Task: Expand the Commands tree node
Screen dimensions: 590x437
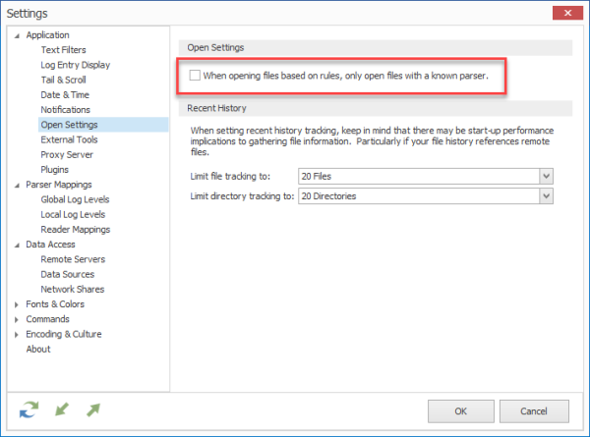Action: pos(17,320)
